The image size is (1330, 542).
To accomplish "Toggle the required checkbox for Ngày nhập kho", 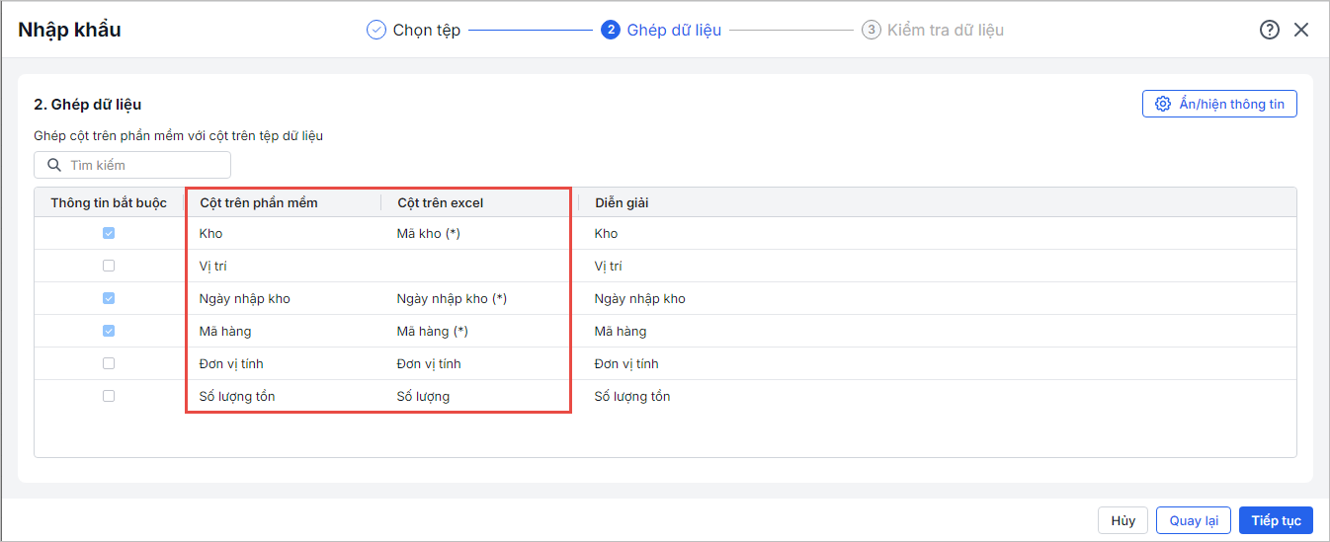I will click(109, 298).
